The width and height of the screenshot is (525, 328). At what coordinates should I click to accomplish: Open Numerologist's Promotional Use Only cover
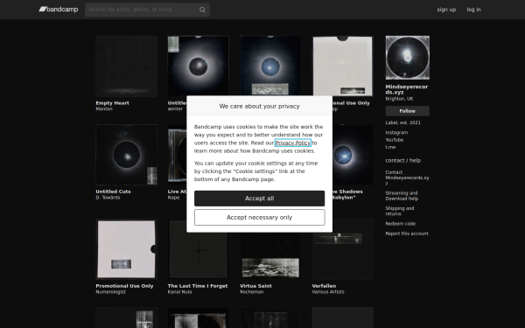click(126, 249)
